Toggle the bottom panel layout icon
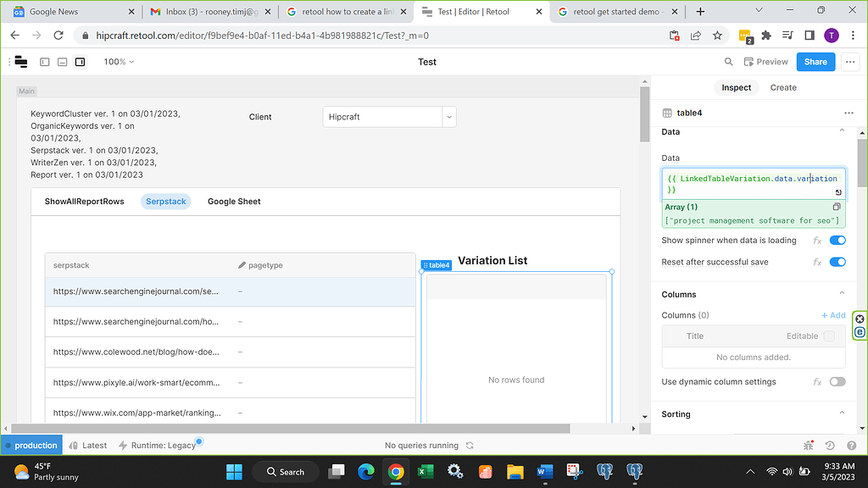 click(x=62, y=62)
